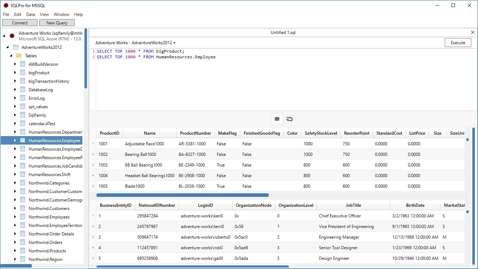
Task: Click the messages view icon
Action: 290,119
